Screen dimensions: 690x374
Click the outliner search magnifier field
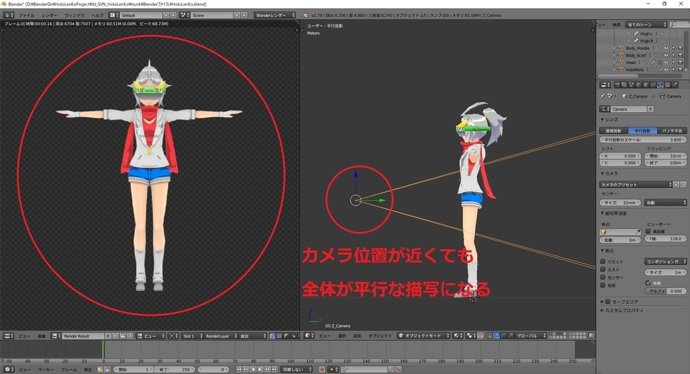pyautogui.click(x=681, y=24)
